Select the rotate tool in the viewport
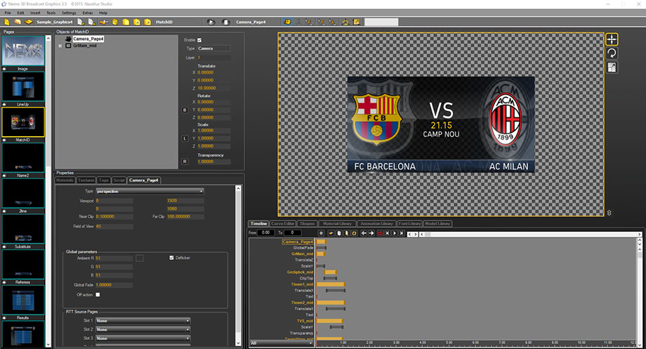The height and width of the screenshot is (349, 646). coord(612,53)
